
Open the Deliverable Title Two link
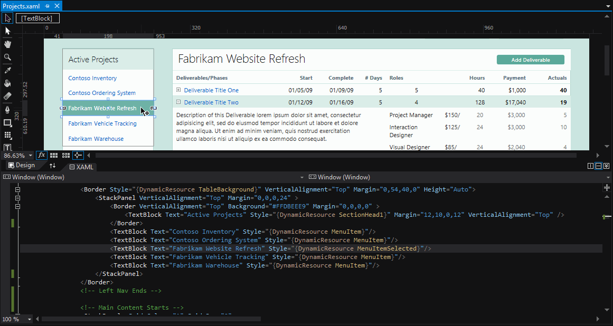click(x=211, y=102)
